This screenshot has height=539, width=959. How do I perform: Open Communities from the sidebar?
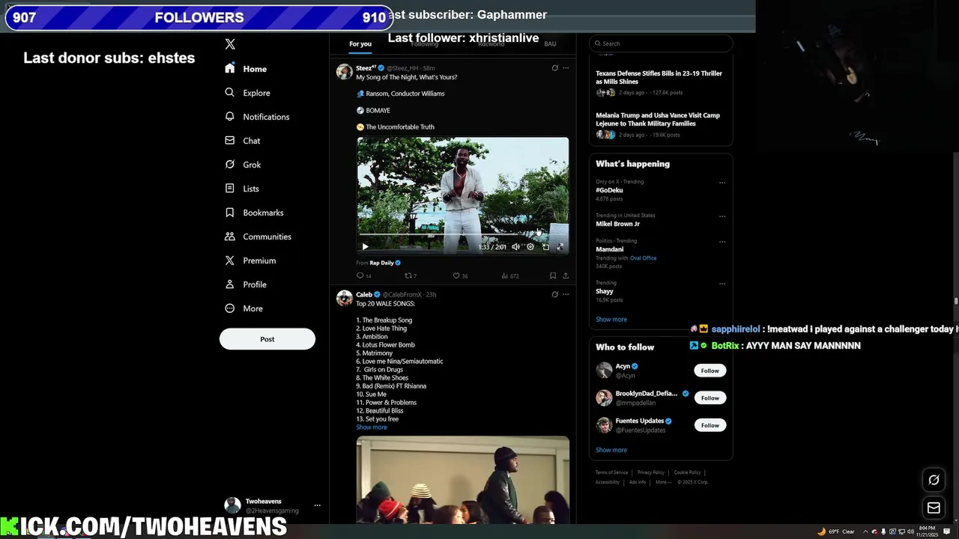258,237
